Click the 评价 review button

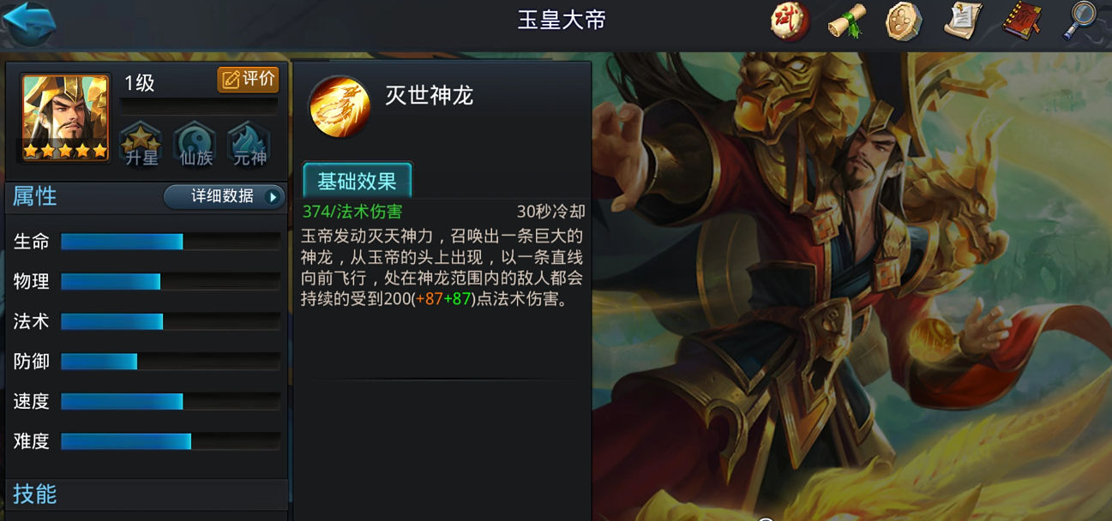coord(249,80)
